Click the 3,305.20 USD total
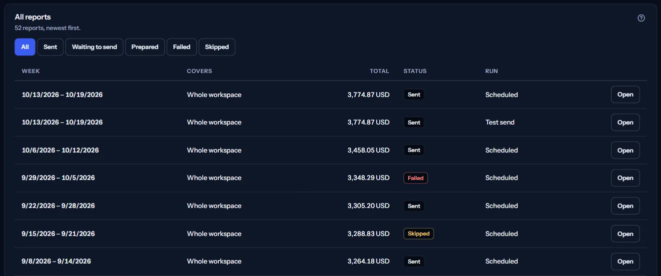The width and height of the screenshot is (661, 276). 368,206
